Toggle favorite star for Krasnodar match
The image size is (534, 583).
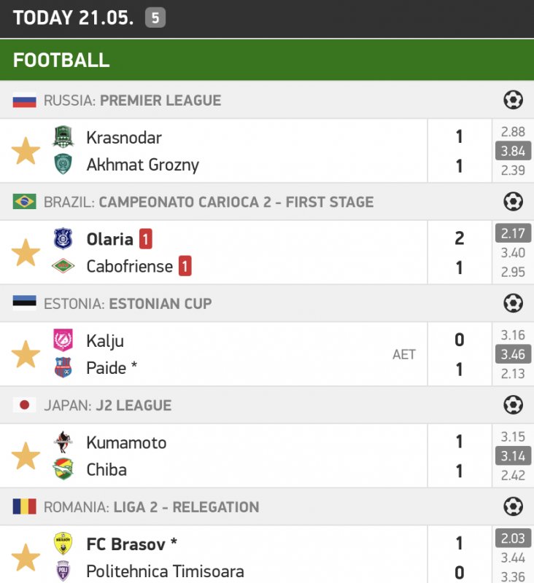tap(26, 151)
